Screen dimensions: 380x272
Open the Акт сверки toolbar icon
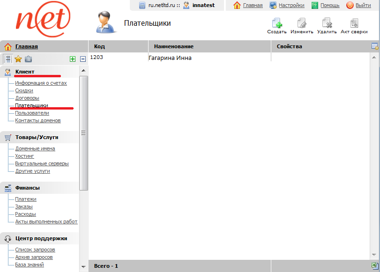[x=354, y=23]
